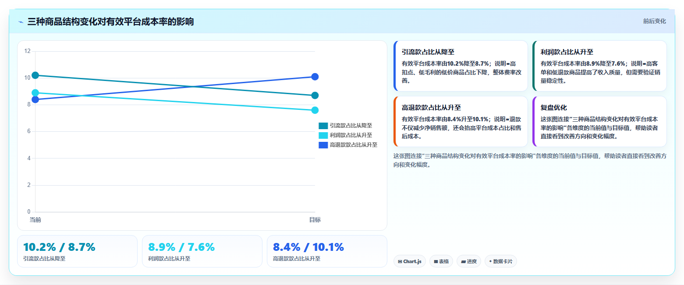Open the 引流款占比从降至 description card
The height and width of the screenshot is (285, 684).
[461, 66]
